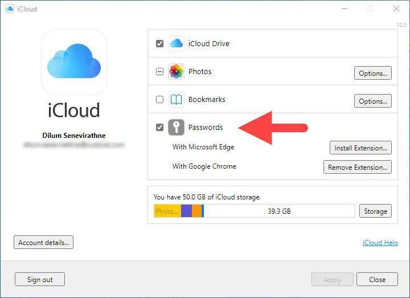Toggle the Photos checkbox
Image resolution: width=410 pixels, height=298 pixels.
(159, 71)
